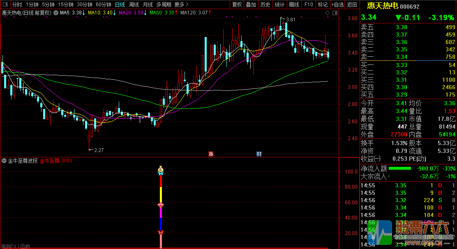
Task: Toggle 叠加 overlay mode
Action: click(251, 5)
